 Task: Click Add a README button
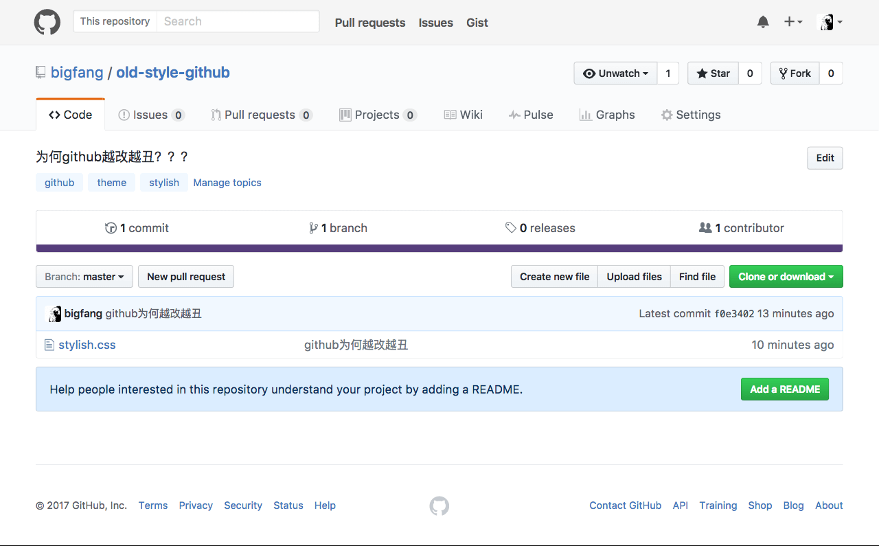point(785,389)
